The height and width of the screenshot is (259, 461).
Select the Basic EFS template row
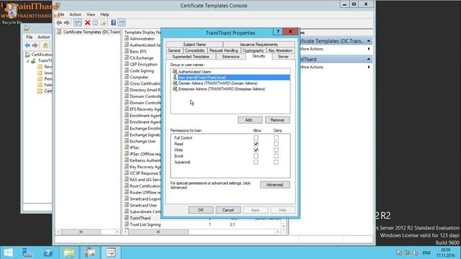[138, 51]
